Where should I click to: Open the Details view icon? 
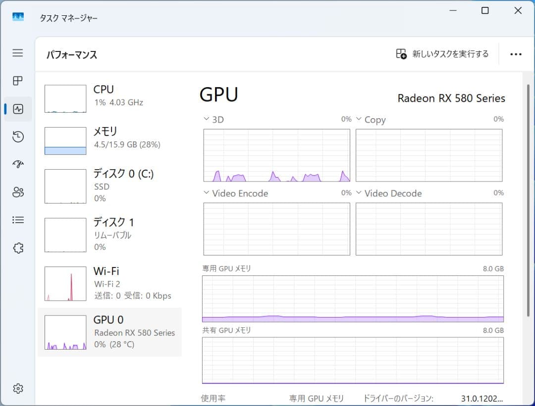(18, 220)
